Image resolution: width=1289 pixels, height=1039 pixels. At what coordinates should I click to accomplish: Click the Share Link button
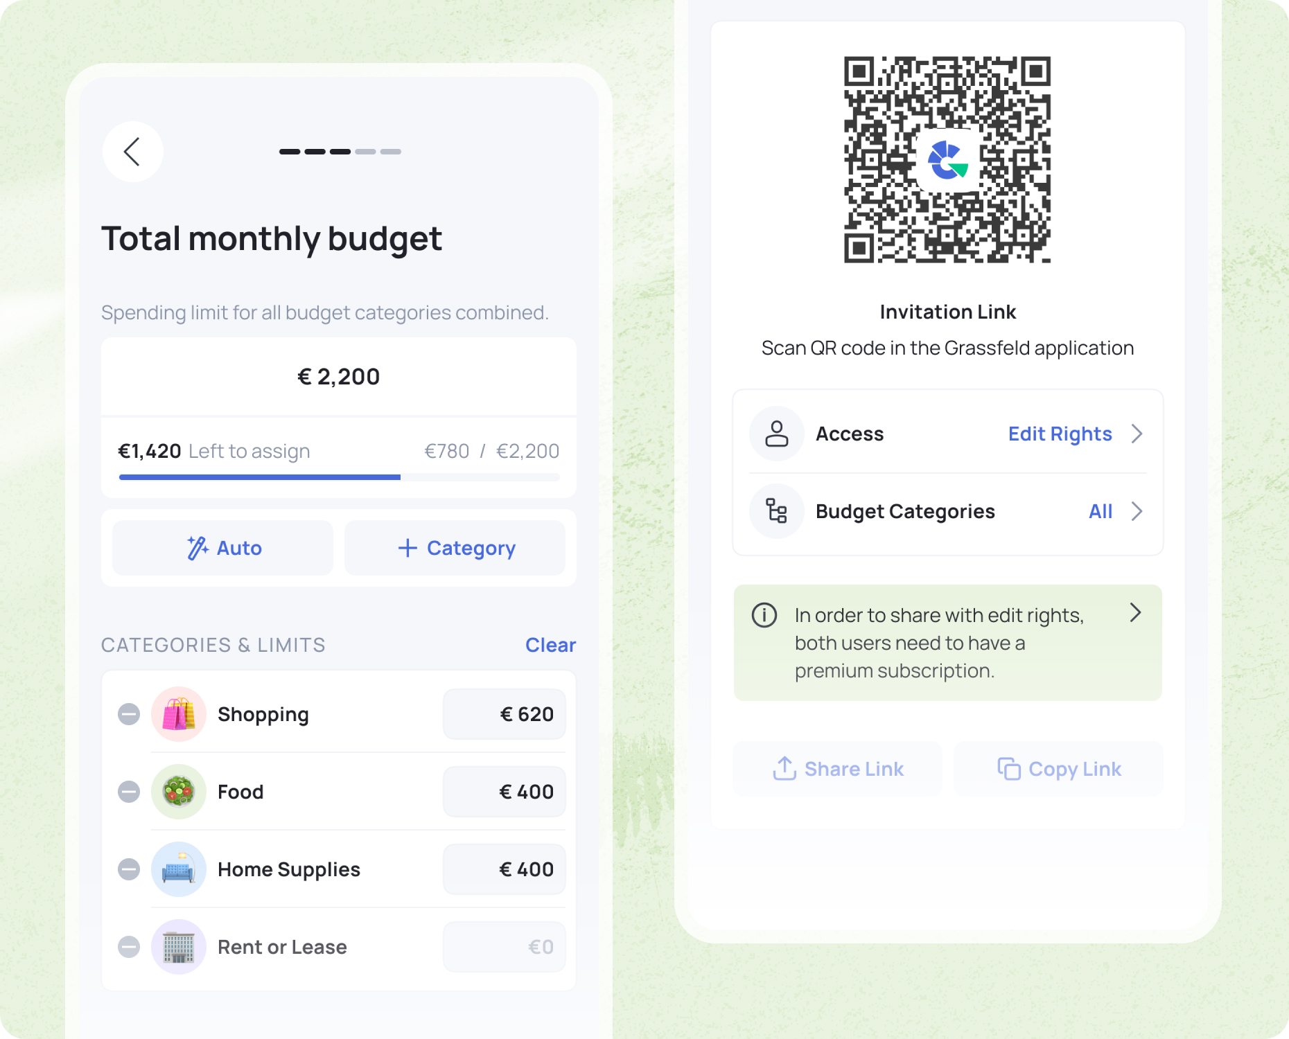tap(838, 769)
